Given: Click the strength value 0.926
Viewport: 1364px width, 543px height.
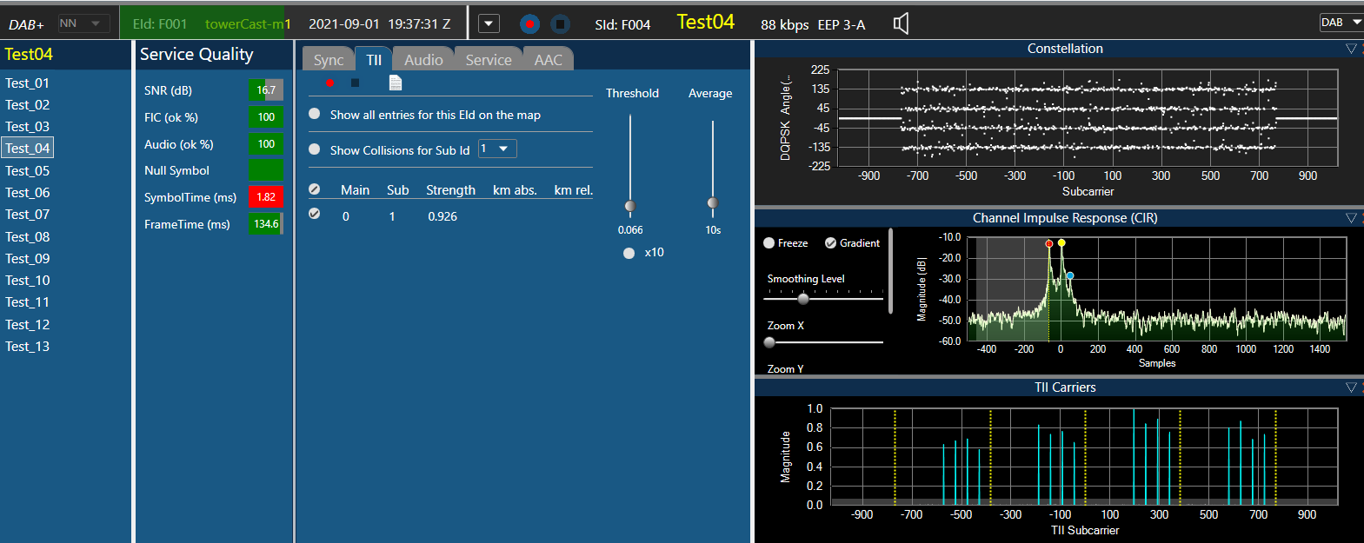Looking at the screenshot, I should coord(442,216).
